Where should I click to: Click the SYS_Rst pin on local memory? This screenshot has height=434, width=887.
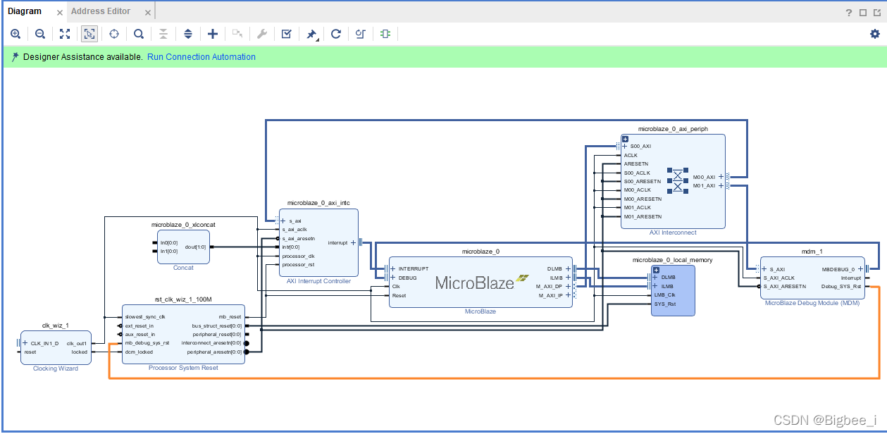[x=664, y=304]
